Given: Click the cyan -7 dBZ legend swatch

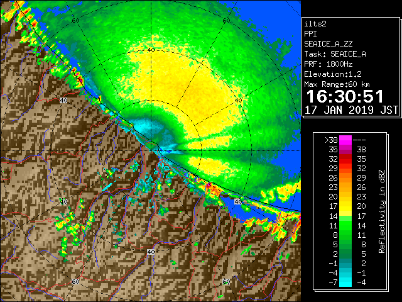Looking at the screenshot, I should [x=345, y=282].
